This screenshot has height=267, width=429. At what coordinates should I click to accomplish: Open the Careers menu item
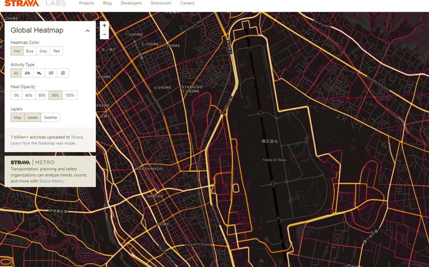(x=188, y=3)
